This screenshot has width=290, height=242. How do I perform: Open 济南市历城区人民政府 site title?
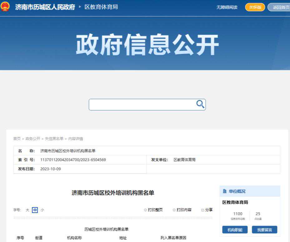click(45, 7)
